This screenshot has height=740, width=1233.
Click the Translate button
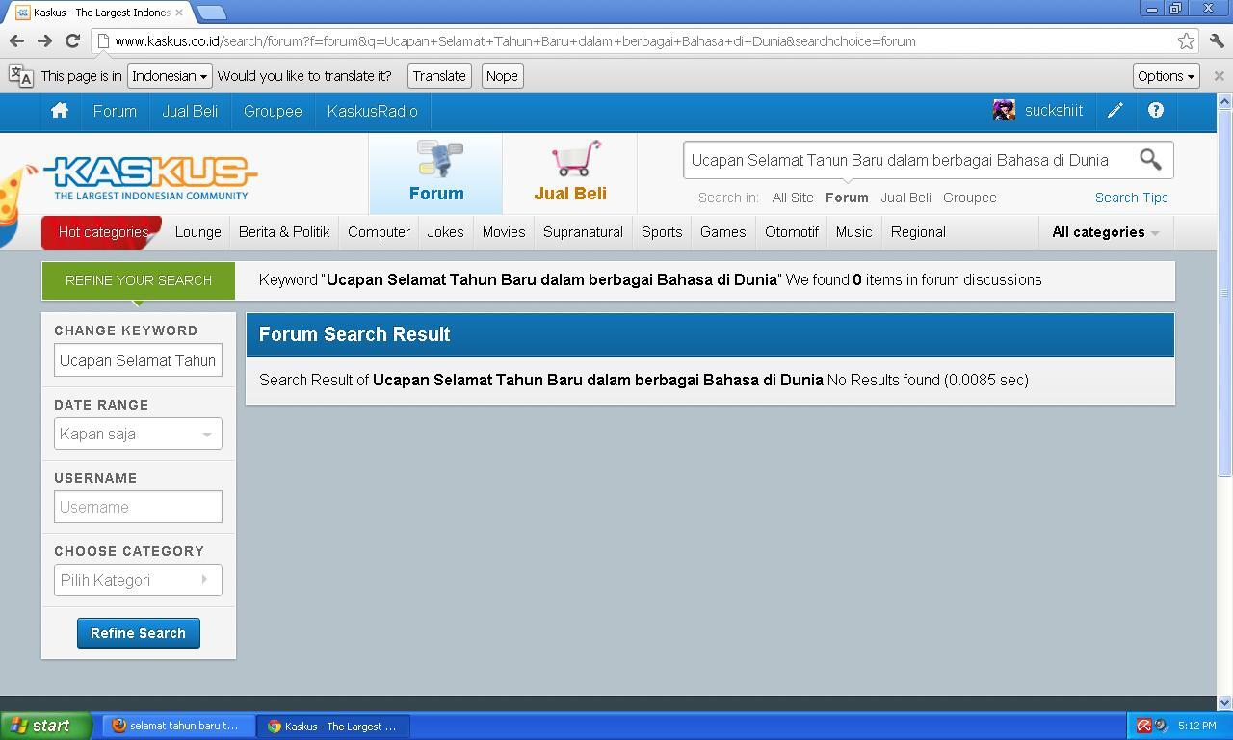(439, 76)
